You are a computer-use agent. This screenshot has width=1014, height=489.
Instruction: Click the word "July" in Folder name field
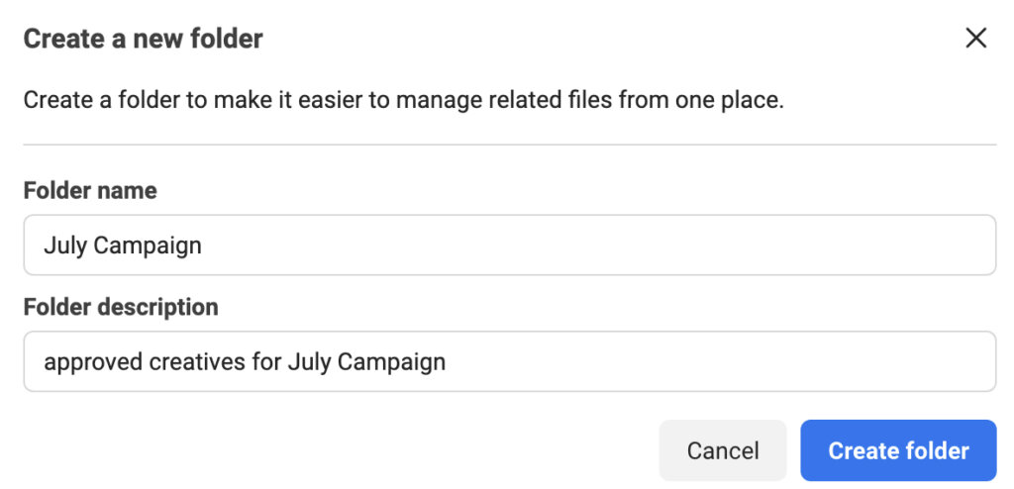click(65, 245)
